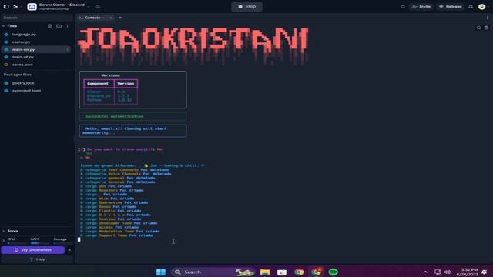Screen dimensions: 493x277
Task: Expand the Server Cloner repl title dropdown
Action: coord(89,7)
